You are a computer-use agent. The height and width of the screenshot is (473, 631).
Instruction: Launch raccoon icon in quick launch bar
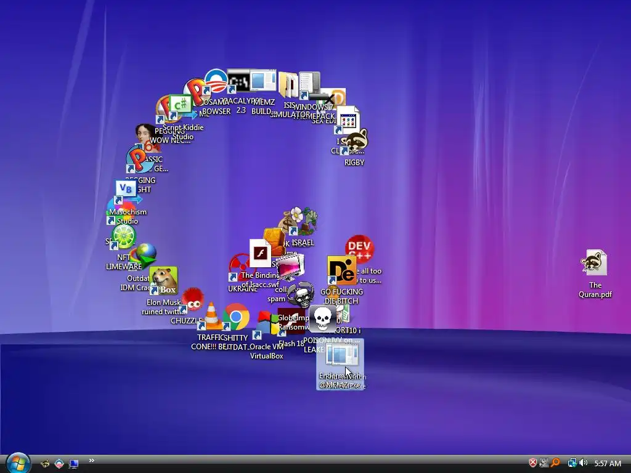tap(46, 464)
